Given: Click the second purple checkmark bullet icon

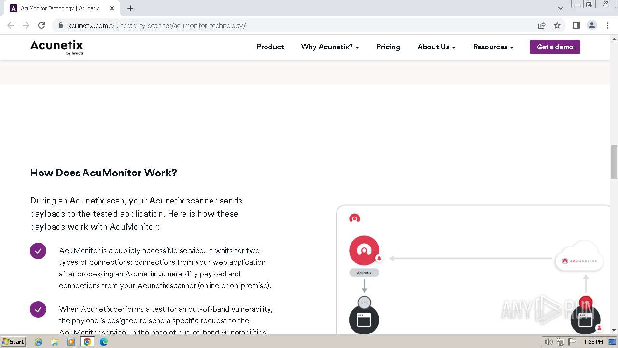Looking at the screenshot, I should point(38,309).
